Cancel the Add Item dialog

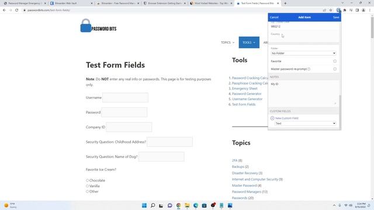274,17
